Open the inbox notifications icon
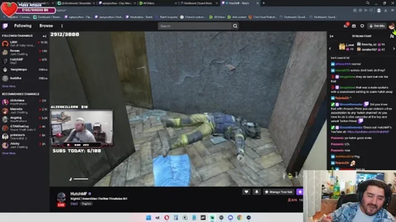 (354, 26)
